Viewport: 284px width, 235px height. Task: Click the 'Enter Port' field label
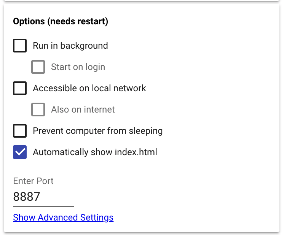click(34, 181)
